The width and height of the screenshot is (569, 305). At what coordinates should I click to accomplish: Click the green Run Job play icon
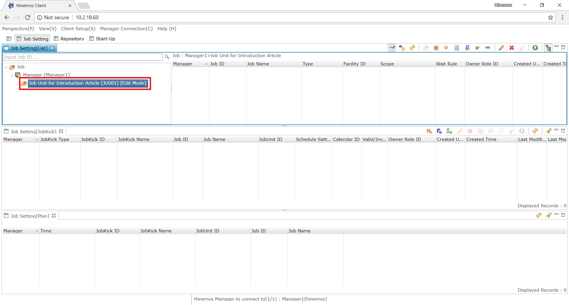pyautogui.click(x=535, y=48)
